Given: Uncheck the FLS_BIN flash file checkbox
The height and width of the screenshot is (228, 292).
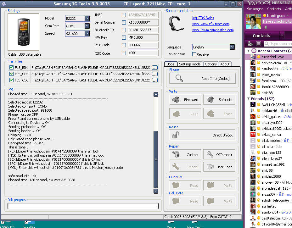Looking at the screenshot, I should 11,67.
